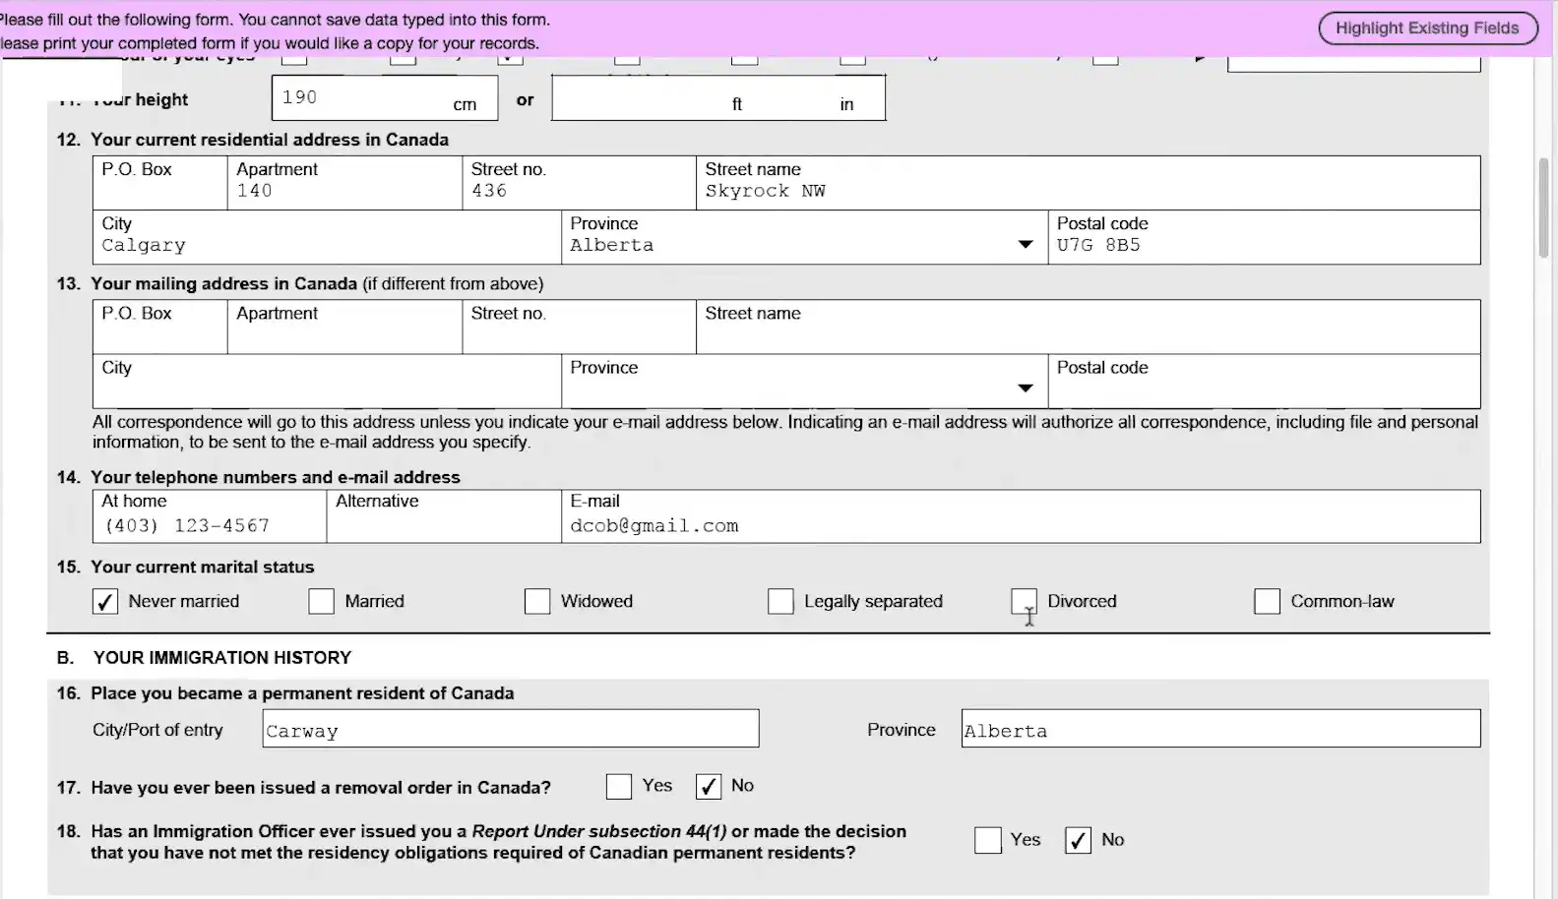Image resolution: width=1558 pixels, height=899 pixels.
Task: Select Yes for removal order question
Action: 619,787
